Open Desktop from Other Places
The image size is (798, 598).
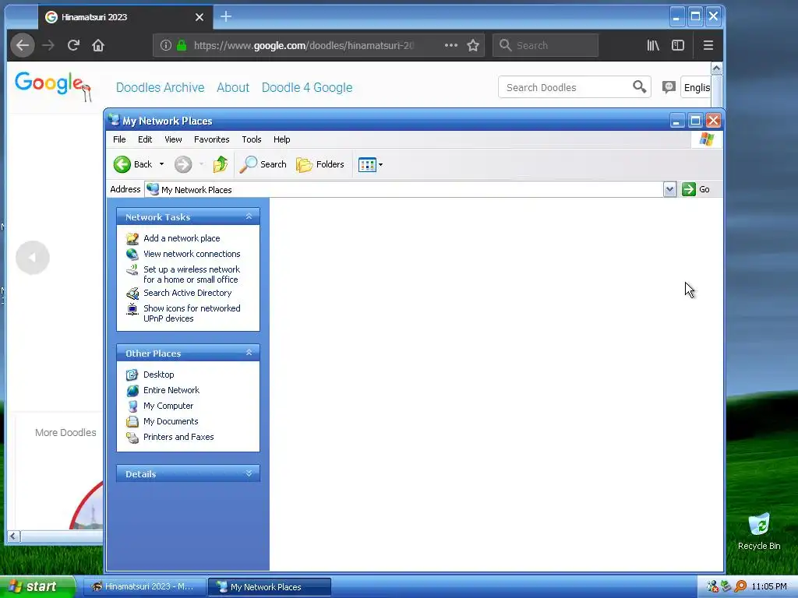[159, 375]
